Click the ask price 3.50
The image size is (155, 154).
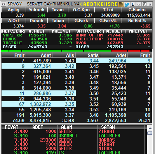[x=94, y=93]
